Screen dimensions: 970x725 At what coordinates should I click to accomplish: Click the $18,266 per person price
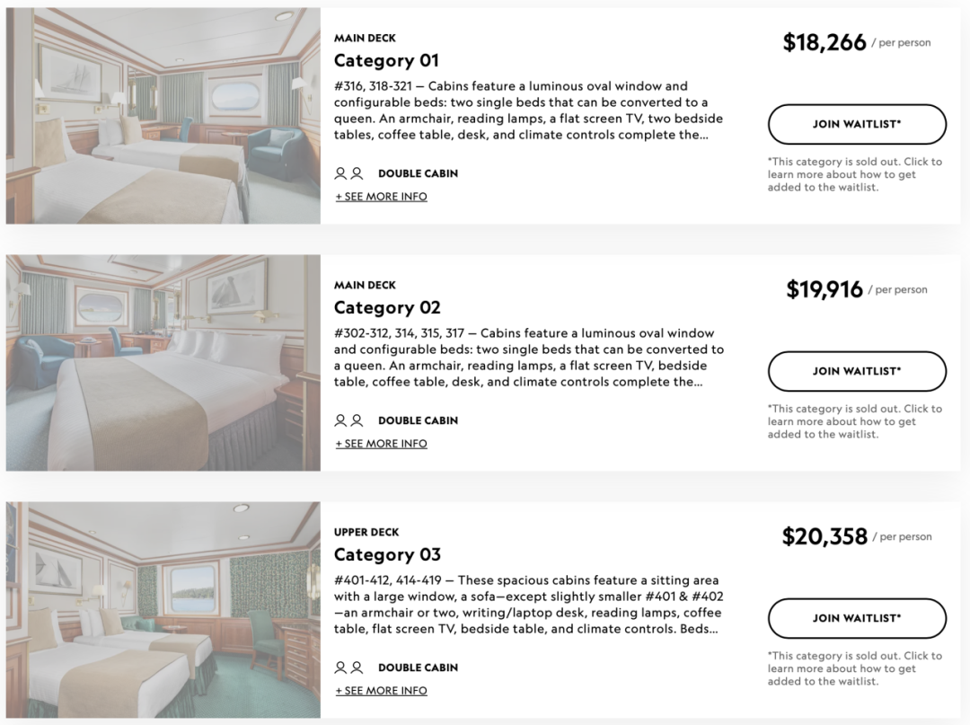tap(856, 42)
